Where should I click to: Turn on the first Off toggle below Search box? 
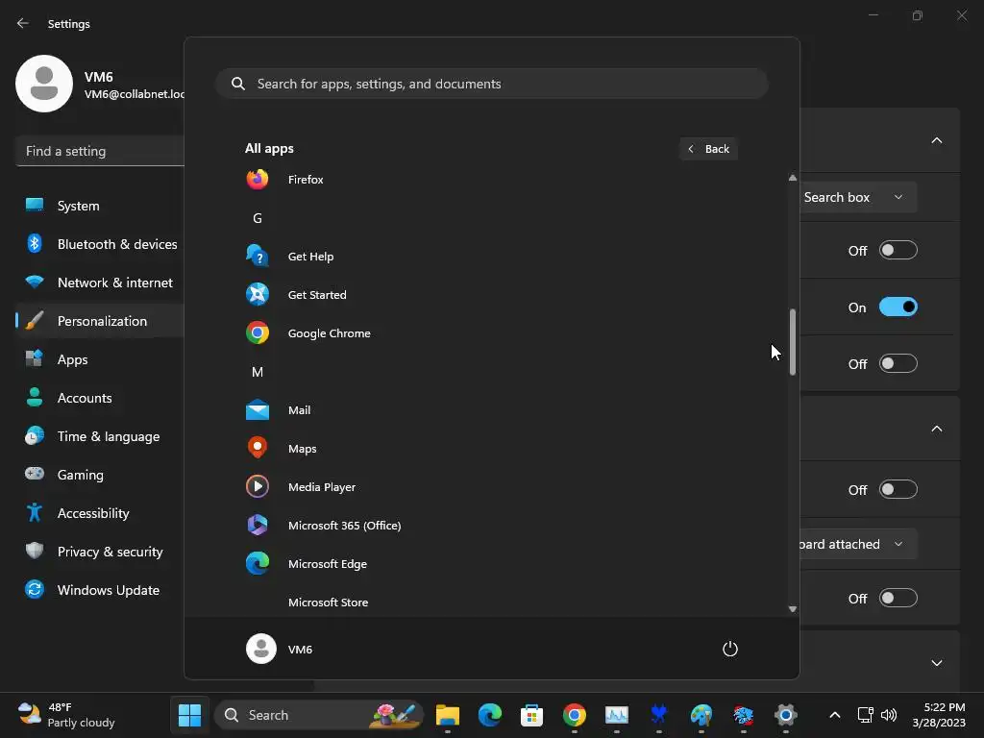(x=898, y=251)
